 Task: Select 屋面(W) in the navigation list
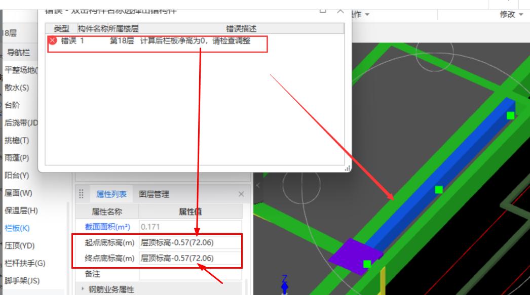pyautogui.click(x=18, y=193)
